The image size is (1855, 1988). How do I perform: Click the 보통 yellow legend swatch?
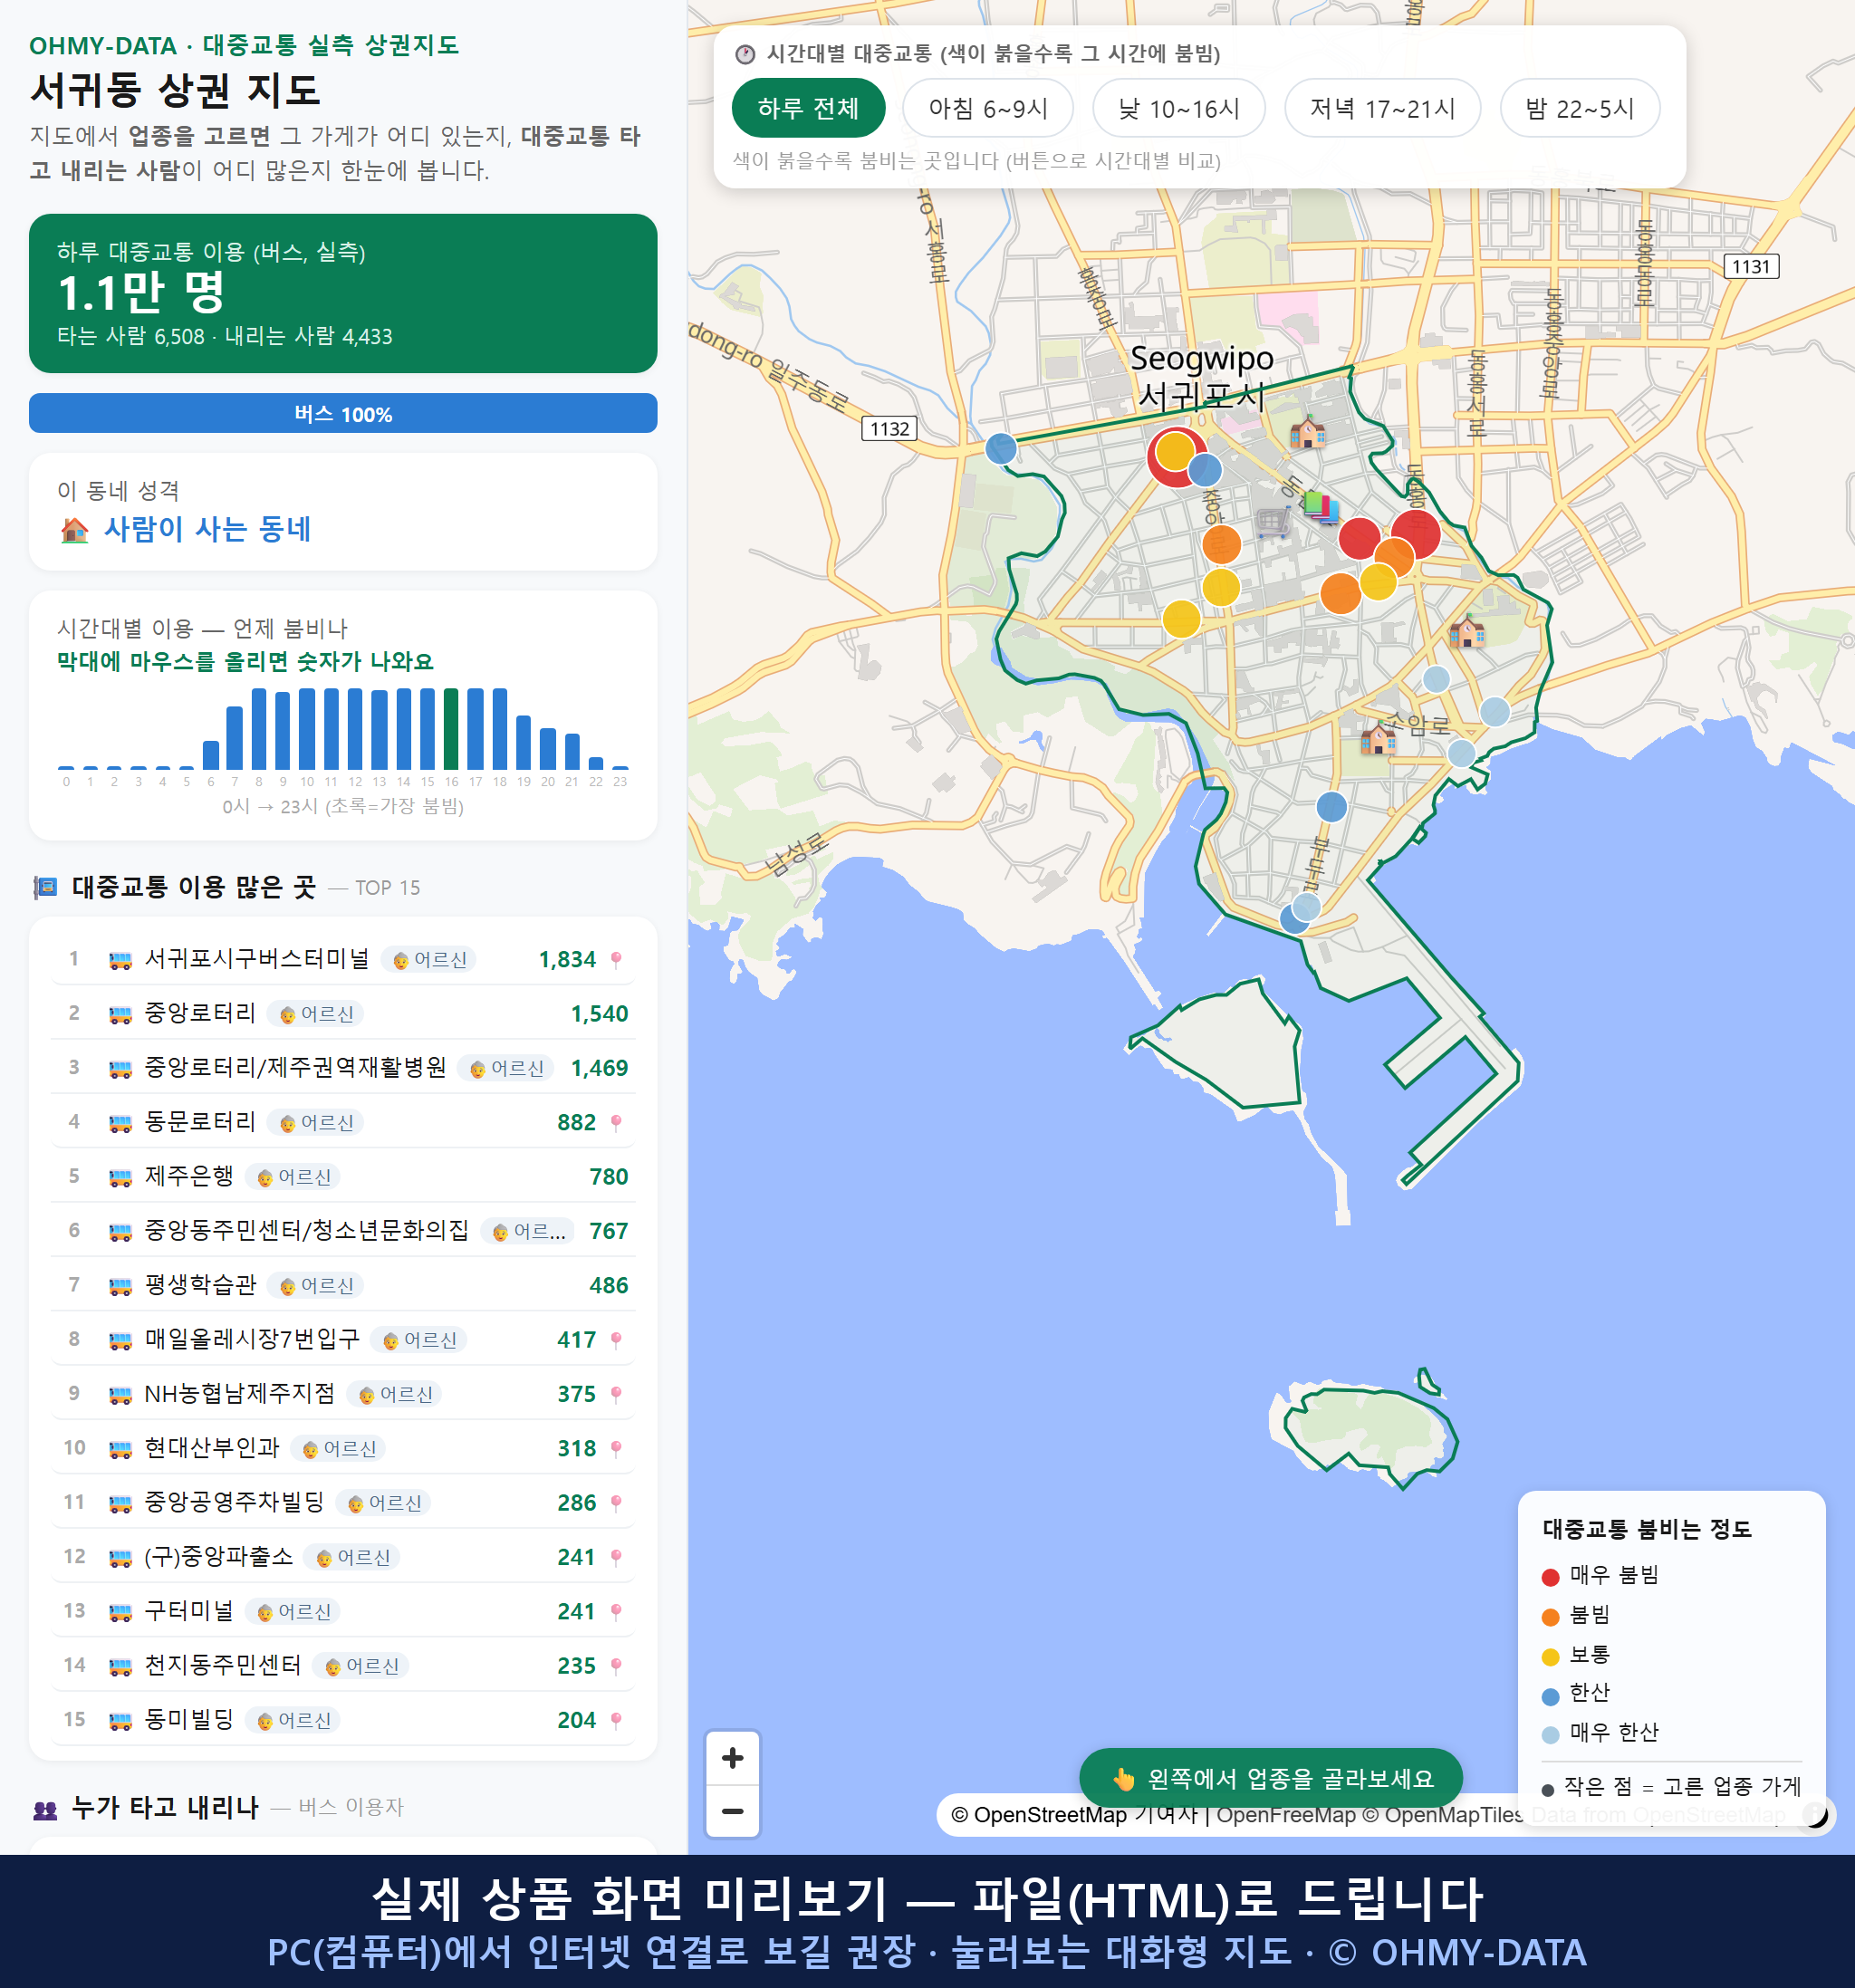[x=1550, y=1657]
